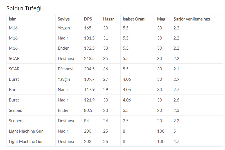Click the 109.7 DPS cell
This screenshot has width=225, height=150.
tap(89, 79)
